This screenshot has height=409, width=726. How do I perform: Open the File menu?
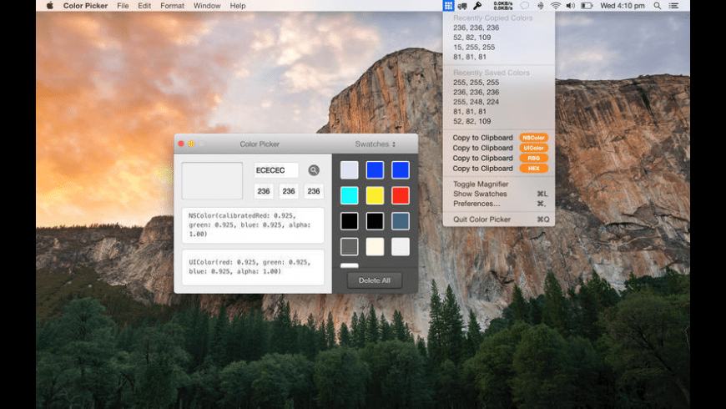point(123,6)
